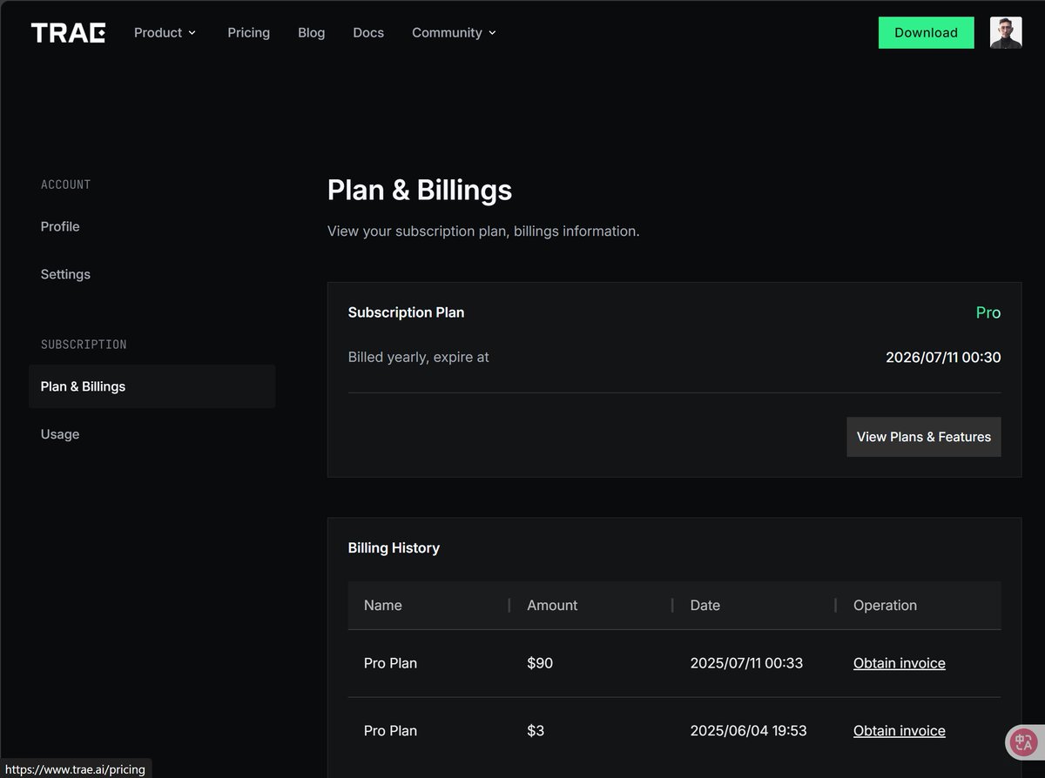Click the Pro plan label
This screenshot has height=778, width=1045.
pyautogui.click(x=988, y=312)
